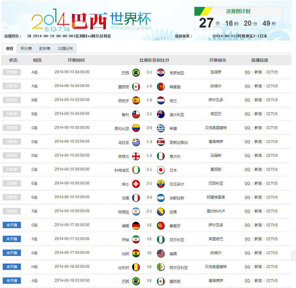
Task: Click the USA flag icon in 加纳 vs 美国 row
Action: (x=161, y=253)
